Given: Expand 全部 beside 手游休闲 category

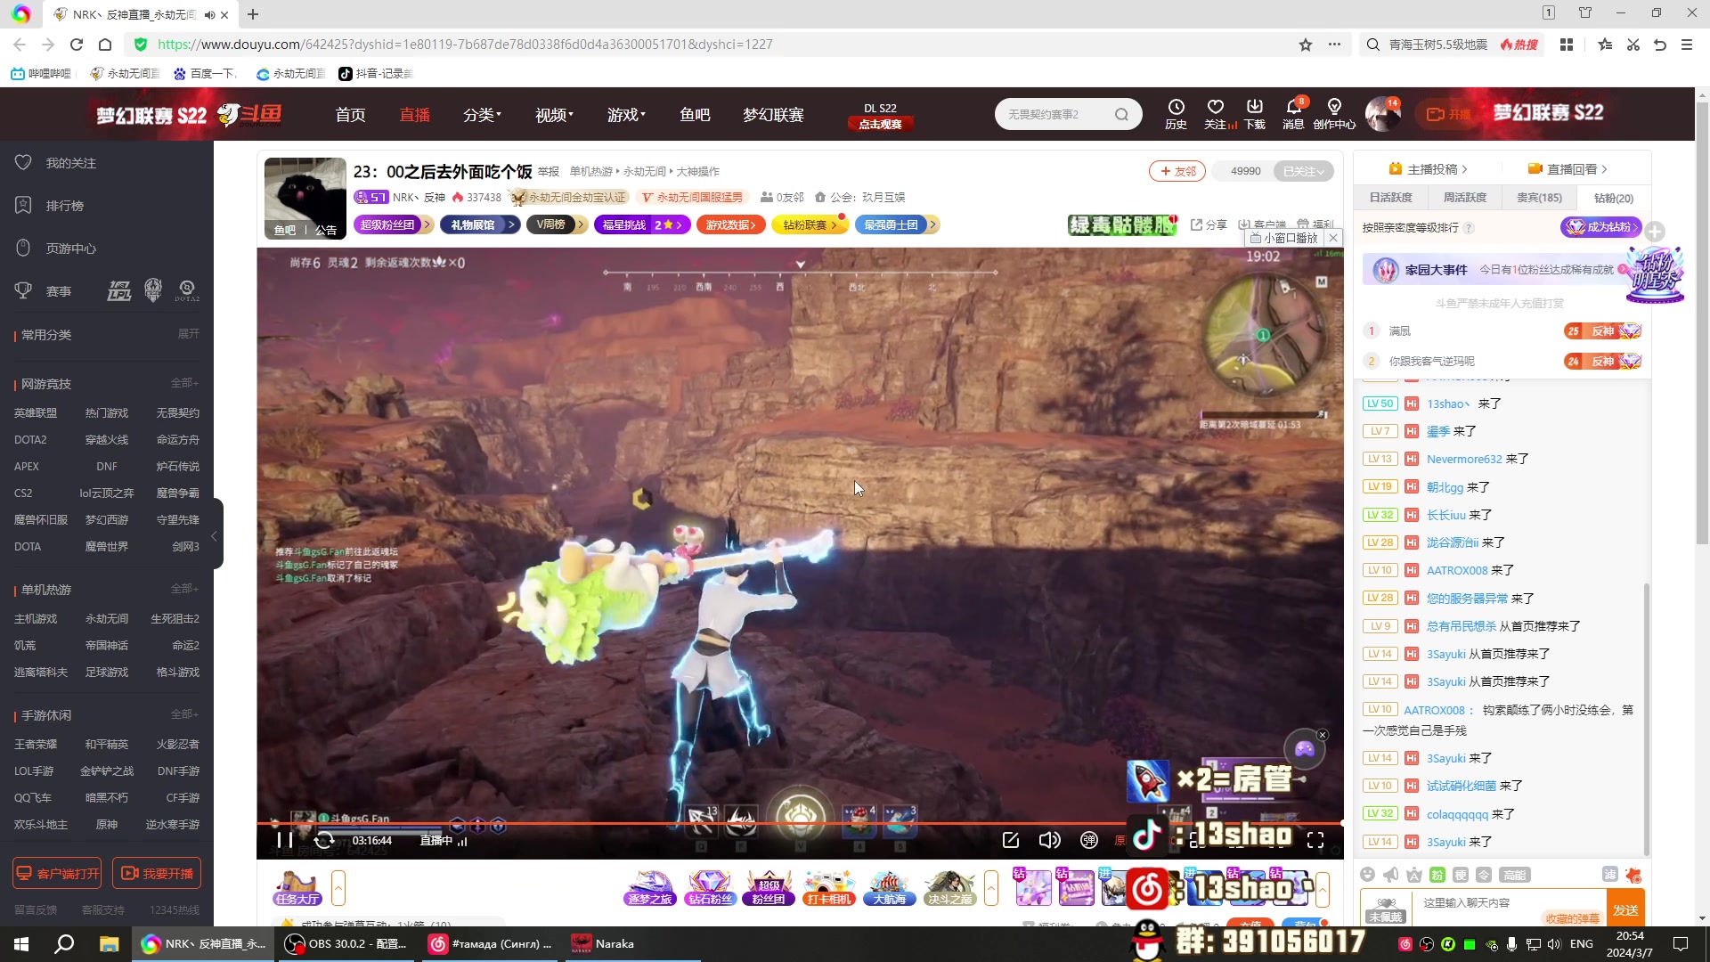Looking at the screenshot, I should [x=184, y=714].
